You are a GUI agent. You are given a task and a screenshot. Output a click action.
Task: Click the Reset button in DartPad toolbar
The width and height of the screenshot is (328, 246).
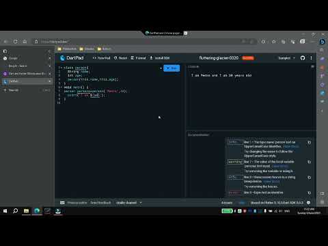click(120, 58)
